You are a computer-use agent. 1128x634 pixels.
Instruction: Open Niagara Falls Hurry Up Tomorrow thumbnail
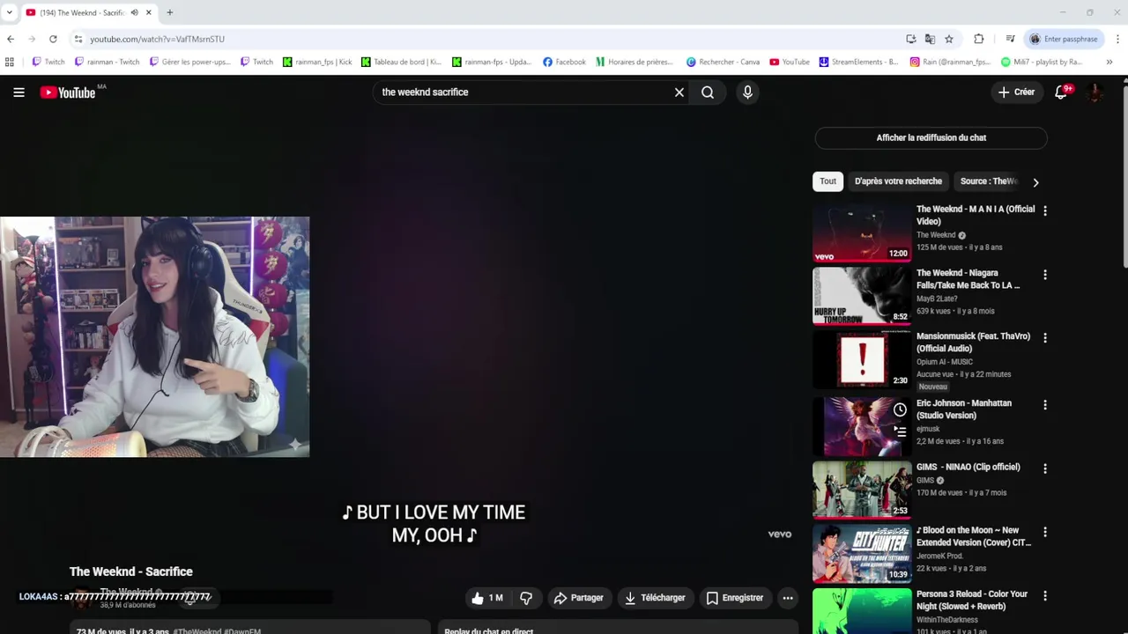point(862,297)
